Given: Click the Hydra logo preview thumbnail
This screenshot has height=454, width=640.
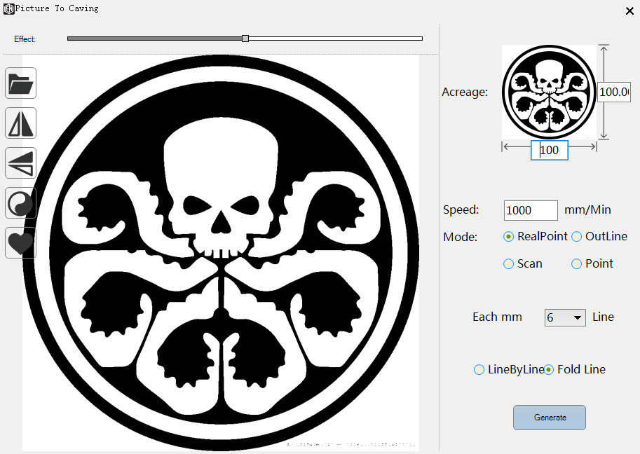Looking at the screenshot, I should [549, 92].
